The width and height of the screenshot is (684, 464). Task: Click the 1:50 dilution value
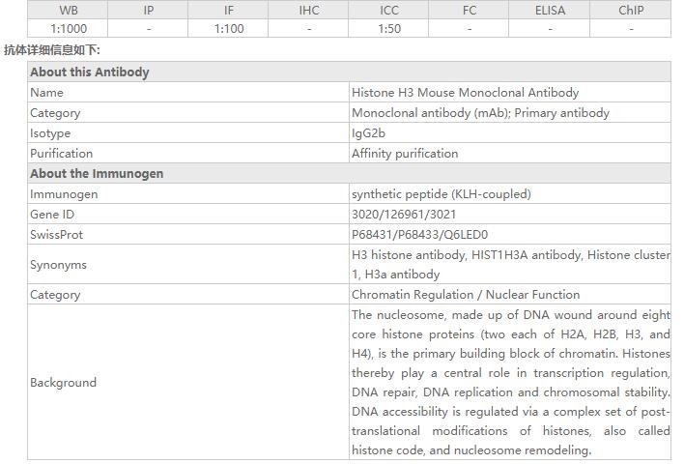tap(389, 29)
